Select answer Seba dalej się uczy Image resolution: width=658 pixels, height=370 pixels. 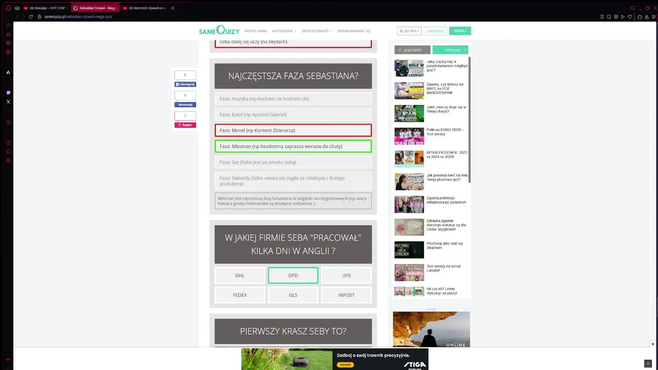[293, 42]
